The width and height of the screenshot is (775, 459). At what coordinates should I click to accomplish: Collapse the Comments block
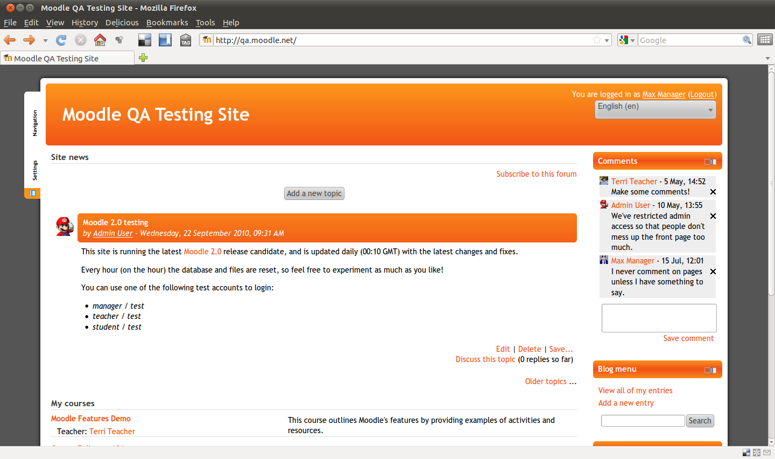pyautogui.click(x=707, y=162)
